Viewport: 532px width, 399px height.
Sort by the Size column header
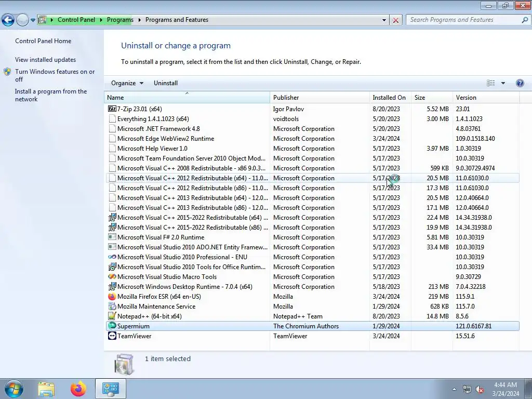coord(432,97)
